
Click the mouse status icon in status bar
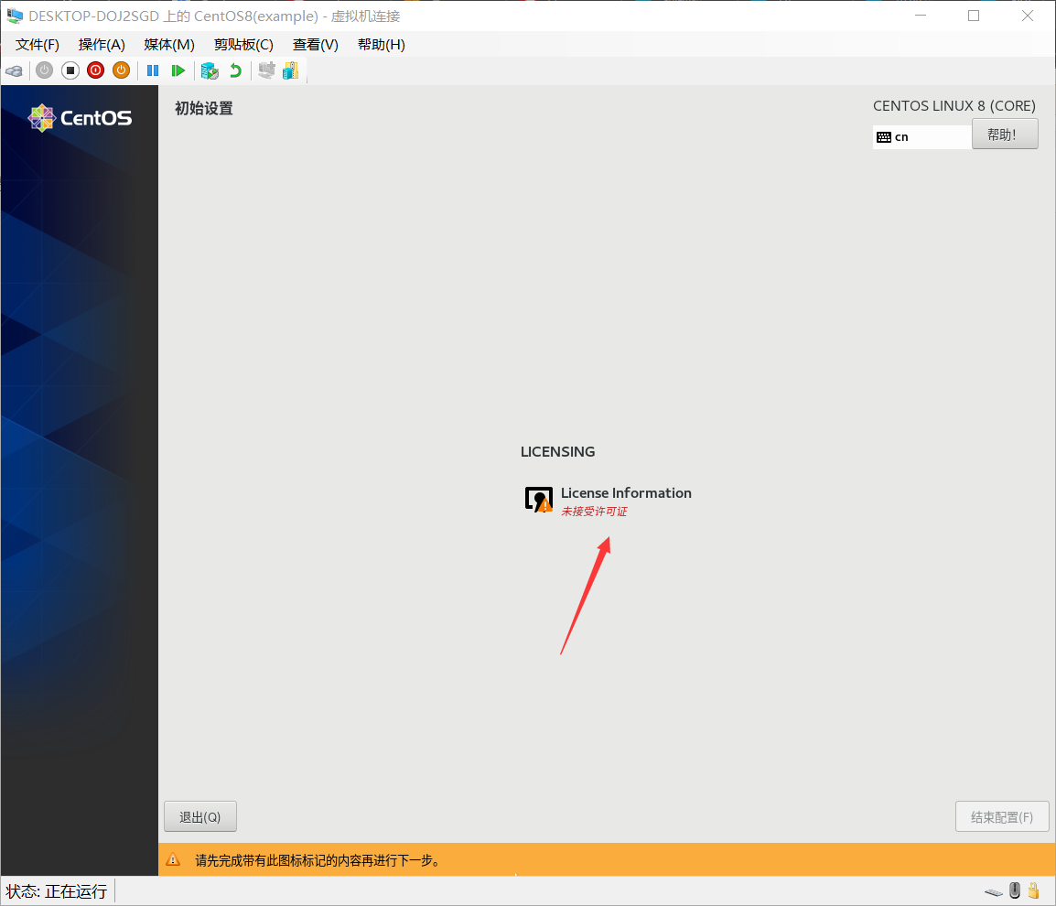coord(1015,890)
